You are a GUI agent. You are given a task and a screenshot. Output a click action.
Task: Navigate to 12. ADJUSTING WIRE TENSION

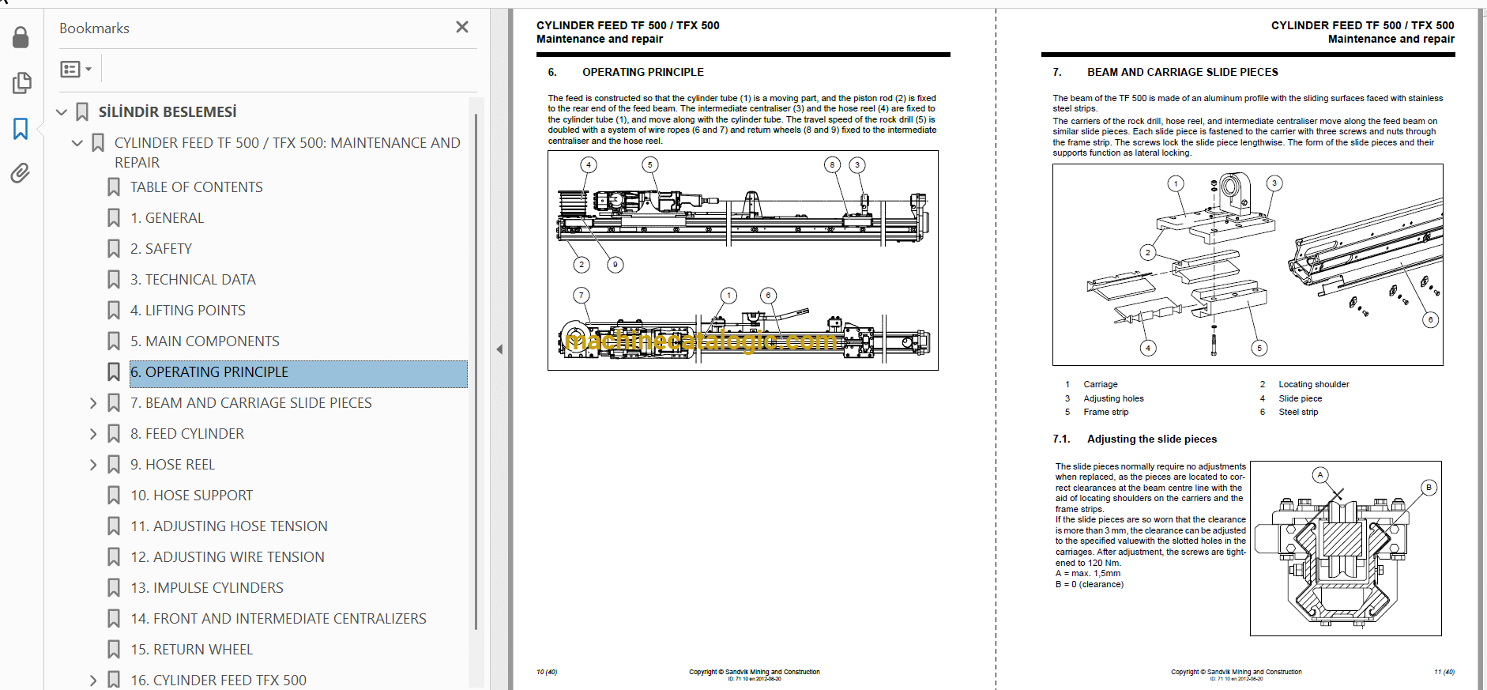(227, 557)
